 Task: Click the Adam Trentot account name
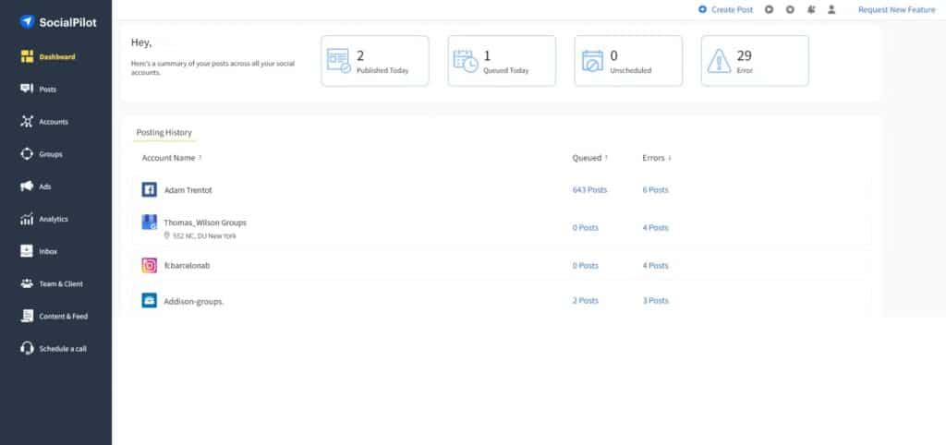pos(188,190)
